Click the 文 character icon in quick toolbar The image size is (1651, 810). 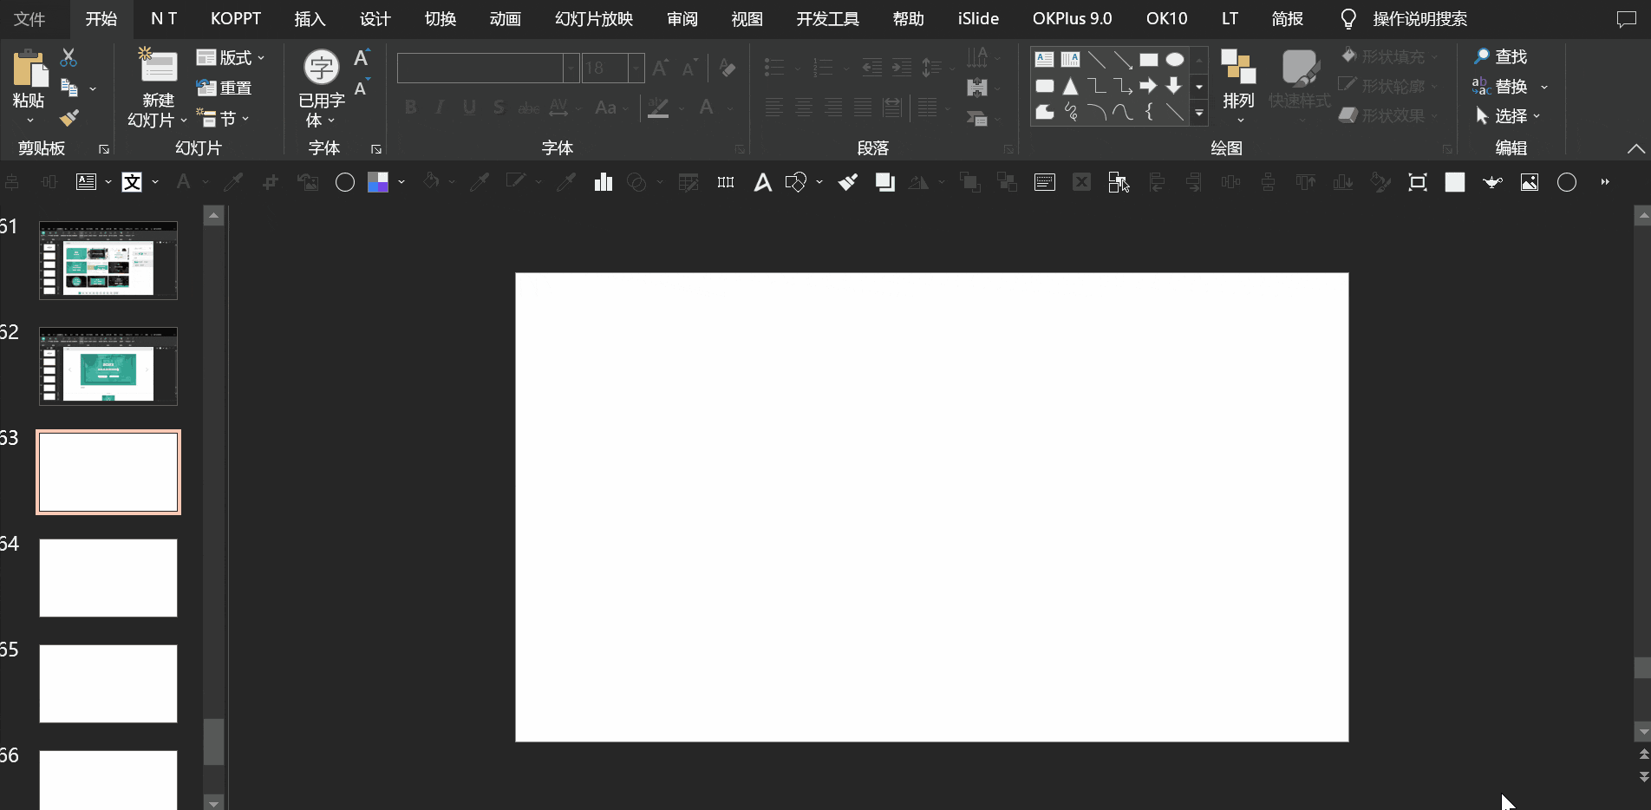point(132,182)
